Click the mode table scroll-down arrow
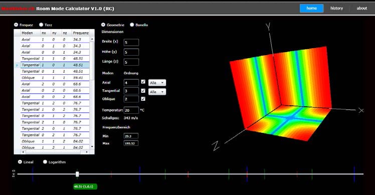 [x=92, y=147]
